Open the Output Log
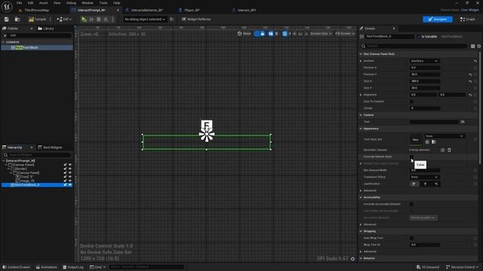This screenshot has width=483, height=271. point(73,267)
